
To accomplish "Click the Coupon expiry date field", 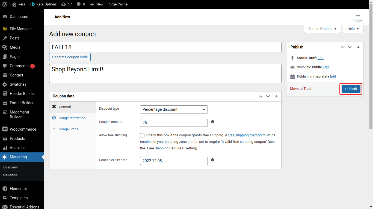I will pyautogui.click(x=174, y=161).
